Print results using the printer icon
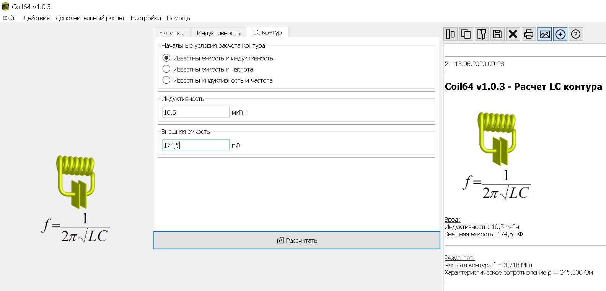Screen dimensions: 606x291 (529, 34)
